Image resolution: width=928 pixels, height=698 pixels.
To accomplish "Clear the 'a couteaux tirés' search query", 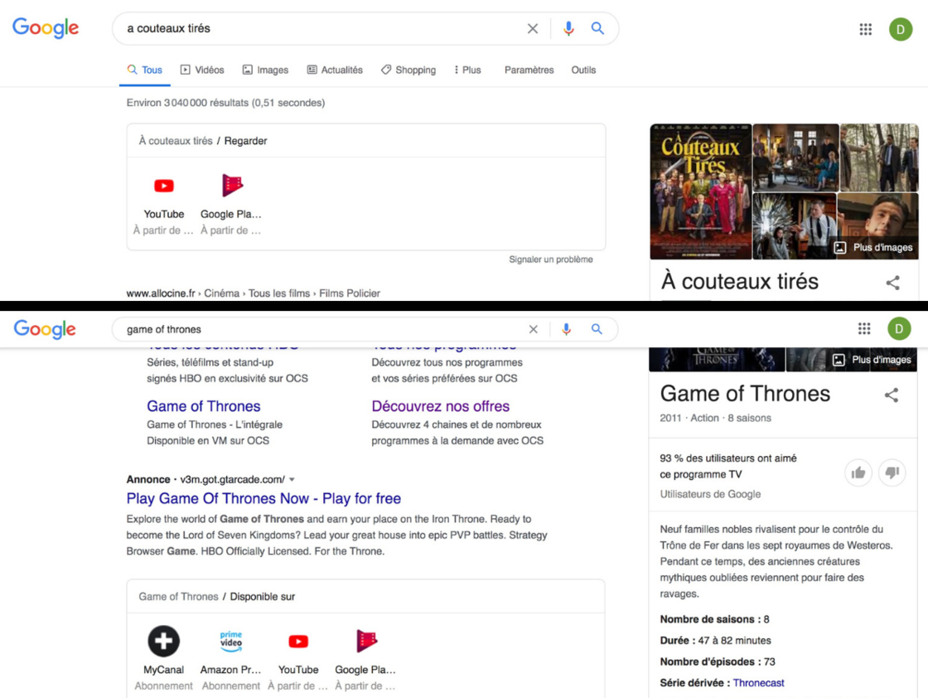I will [x=533, y=28].
